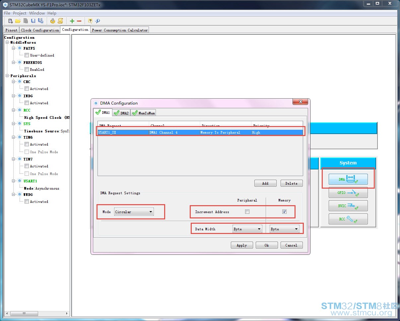Uncheck Memory Increment Address checkbox
This screenshot has width=400, height=321.
tap(284, 212)
